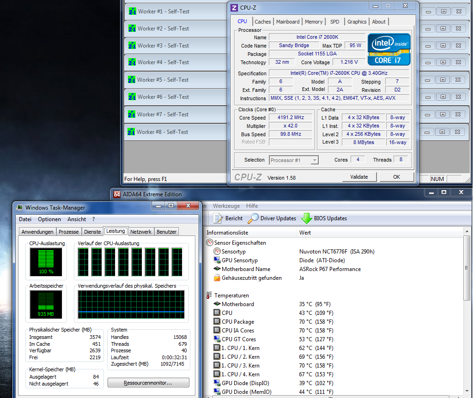This screenshot has width=473, height=398.
Task: Click the Driver Updates magnifier icon
Action: pos(253,218)
